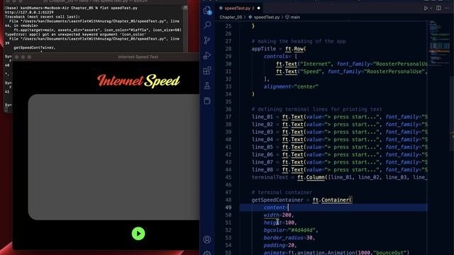Click alignment="center" on line 33
The width and height of the screenshot is (454, 255).
291,86
